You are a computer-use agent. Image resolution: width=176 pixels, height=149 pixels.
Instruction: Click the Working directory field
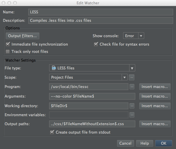[89, 106]
